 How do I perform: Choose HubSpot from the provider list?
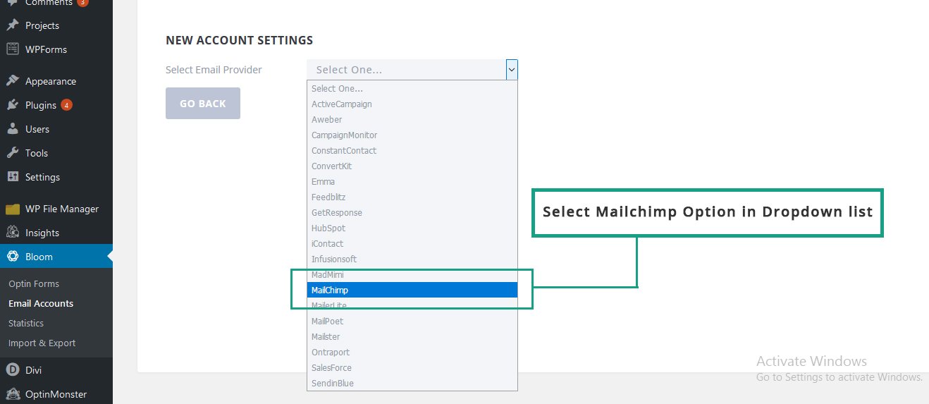coord(412,228)
